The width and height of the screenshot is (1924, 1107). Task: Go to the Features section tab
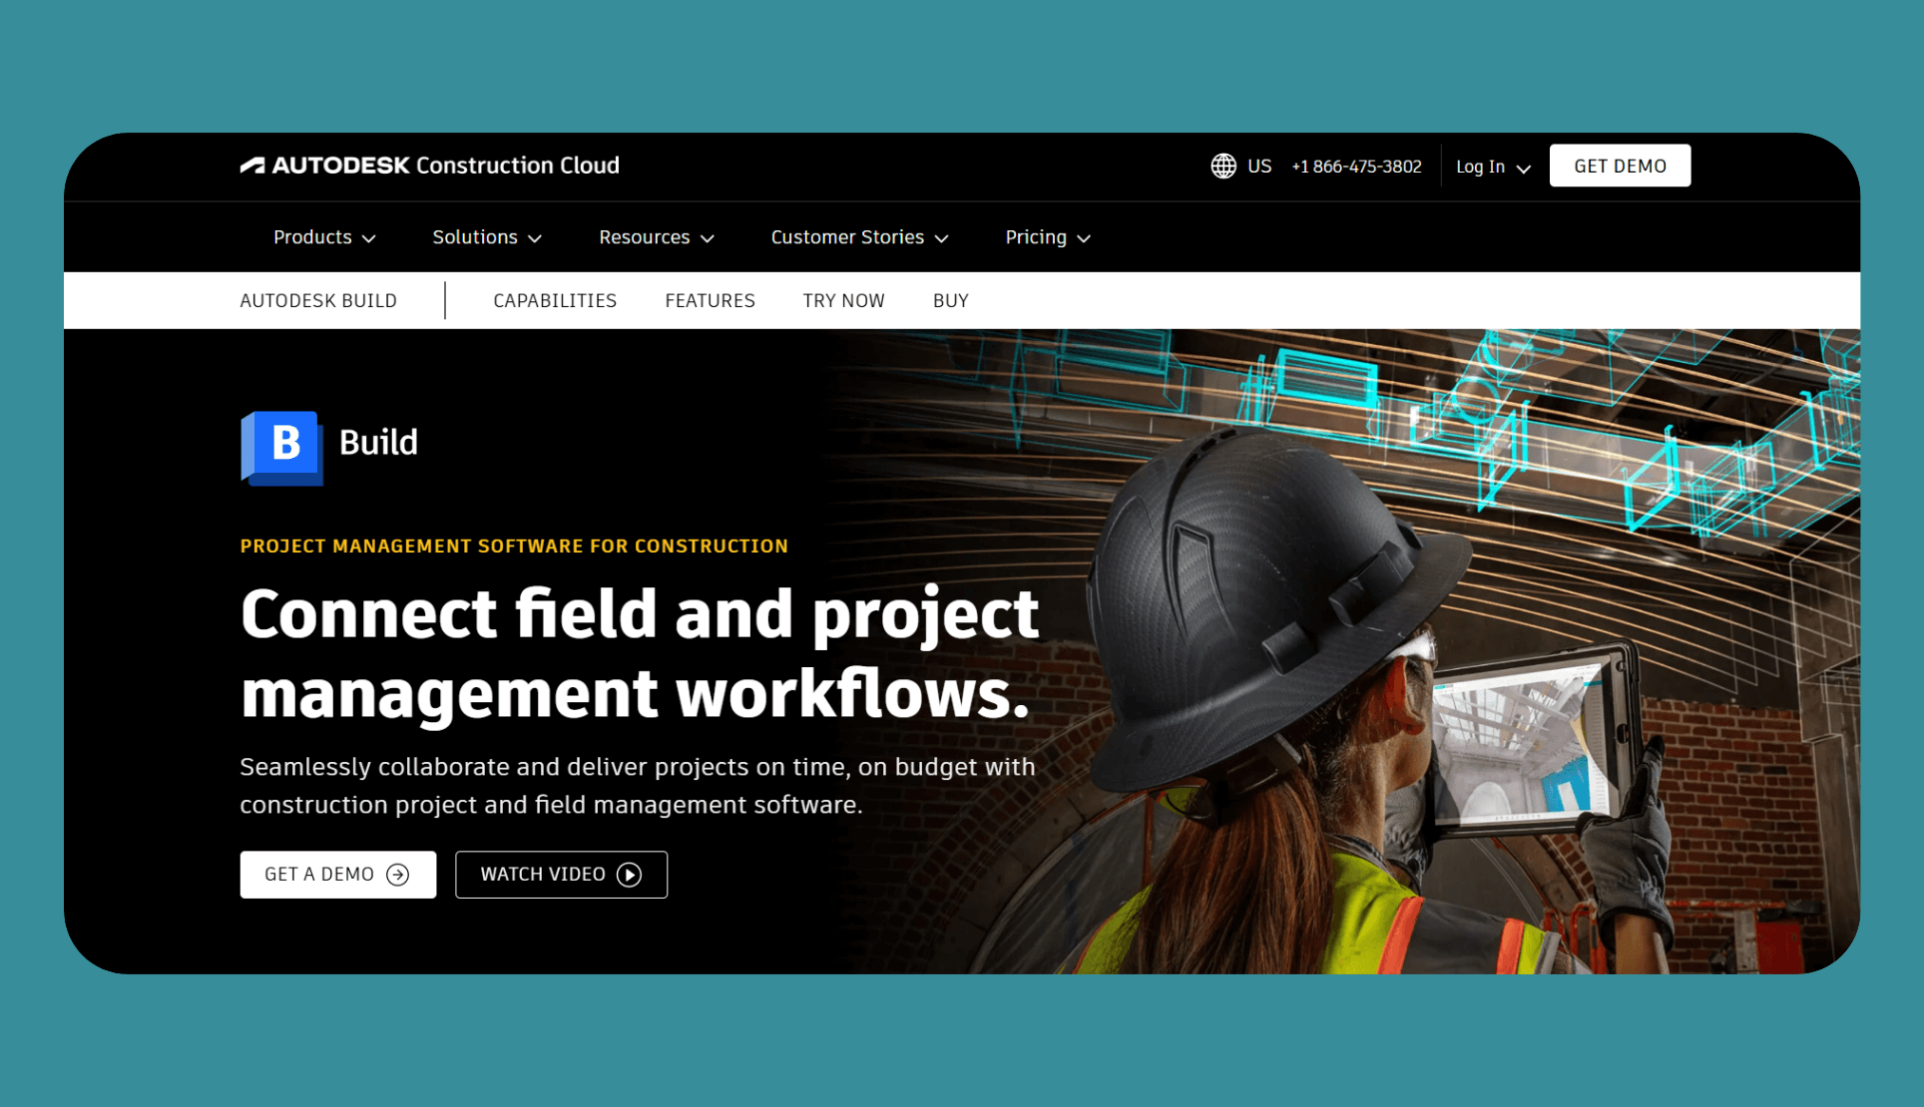coord(710,300)
